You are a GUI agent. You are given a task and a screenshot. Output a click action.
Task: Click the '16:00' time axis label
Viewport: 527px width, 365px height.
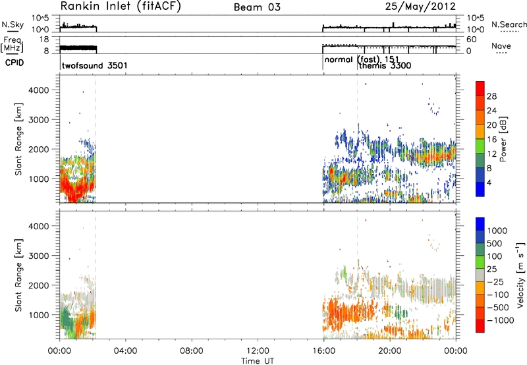(x=323, y=351)
